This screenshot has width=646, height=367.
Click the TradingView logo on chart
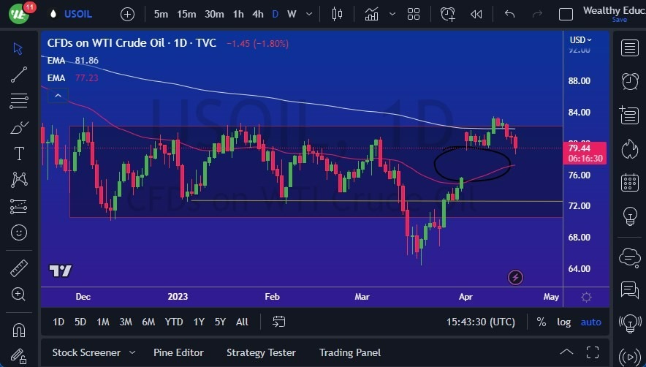point(61,270)
